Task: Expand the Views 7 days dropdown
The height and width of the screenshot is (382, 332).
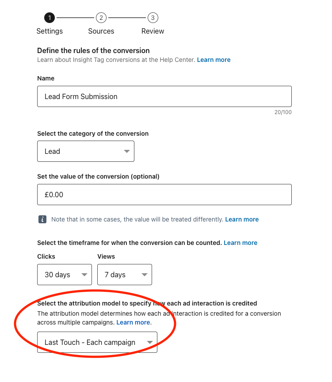Action: tap(124, 275)
